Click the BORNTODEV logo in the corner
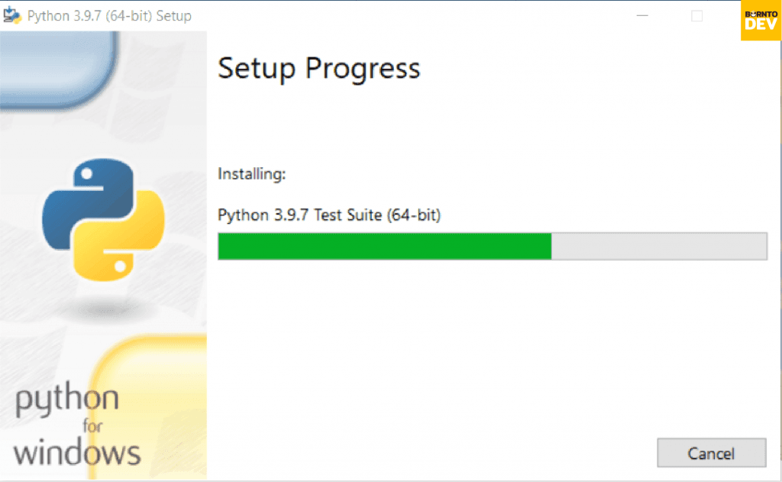782x482 pixels. 761,21
